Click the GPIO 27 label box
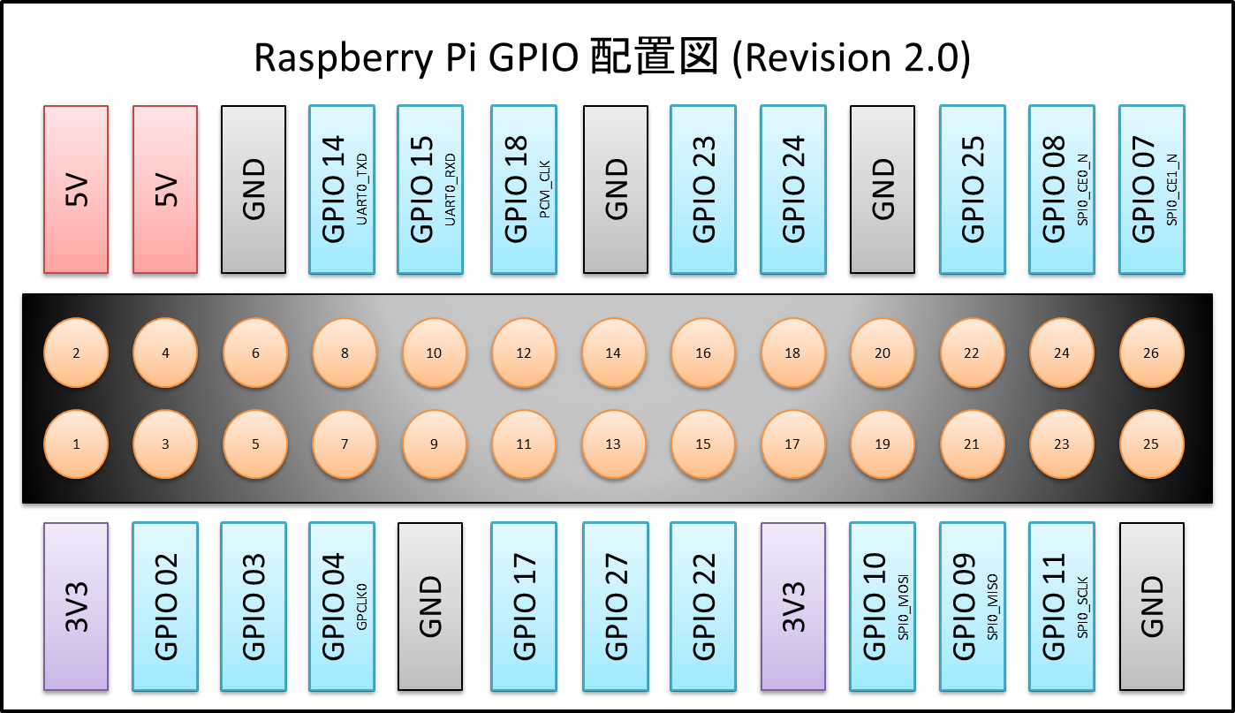Screen dimensions: 1235x713 coord(616,606)
